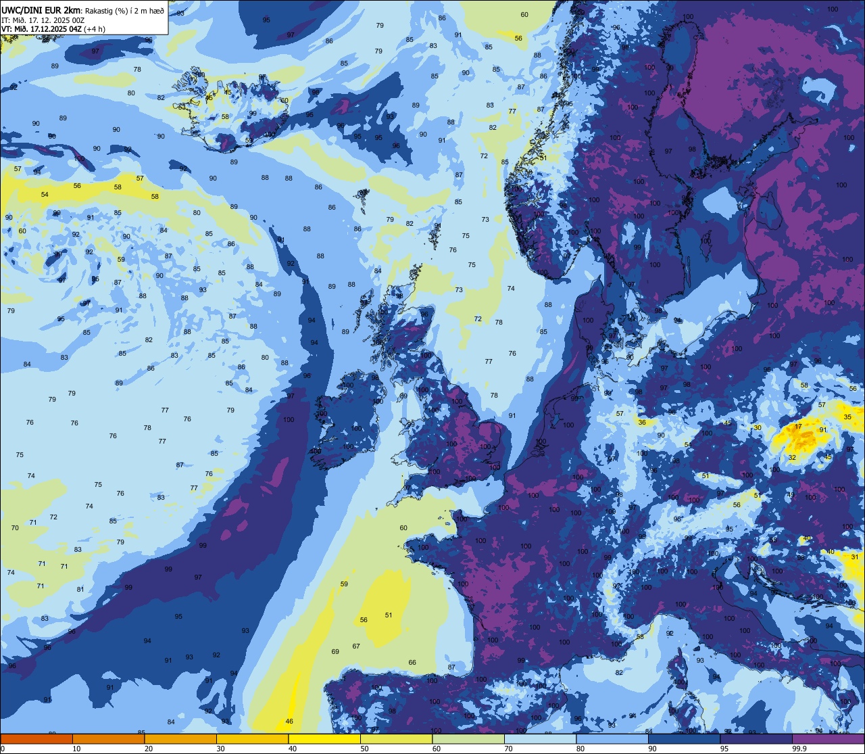Select the bright yellow 40–50 color scale segment
Image resolution: width=865 pixels, height=754 pixels.
pos(324,738)
